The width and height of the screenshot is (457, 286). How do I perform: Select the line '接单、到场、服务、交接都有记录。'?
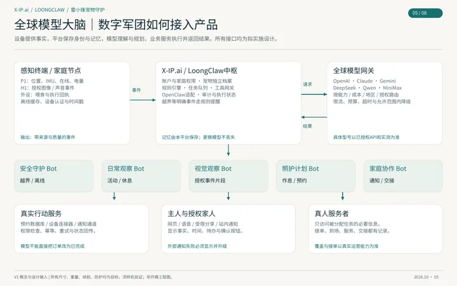click(x=353, y=231)
